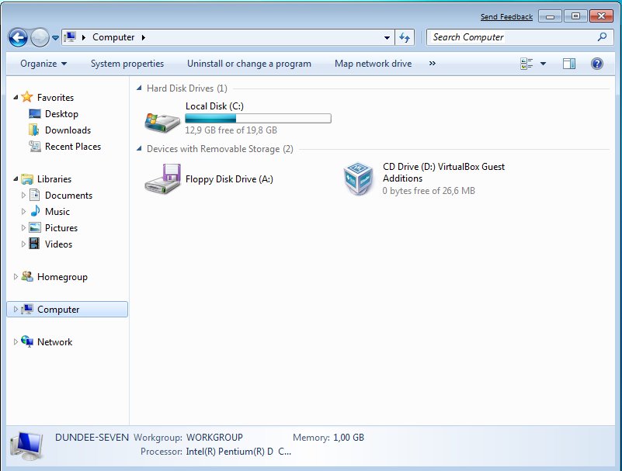Click the Pictures library icon
Image resolution: width=622 pixels, height=471 pixels.
point(35,227)
